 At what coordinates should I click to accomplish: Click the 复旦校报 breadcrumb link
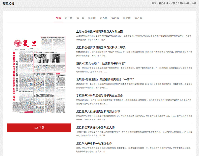(163, 3)
